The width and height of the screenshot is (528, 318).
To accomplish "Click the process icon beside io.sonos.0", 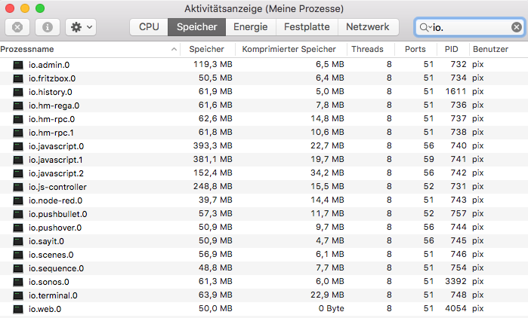I will click(19, 282).
